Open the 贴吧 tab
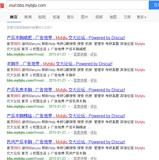This screenshot has width=159, height=160. tap(42, 17)
